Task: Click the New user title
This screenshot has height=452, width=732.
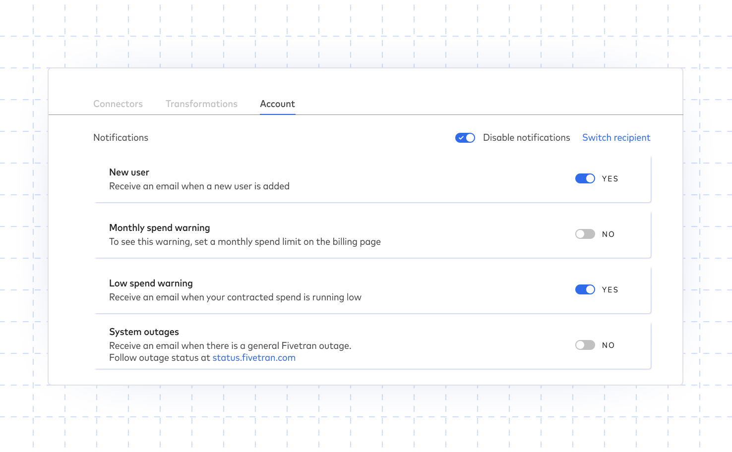Action: [x=129, y=172]
